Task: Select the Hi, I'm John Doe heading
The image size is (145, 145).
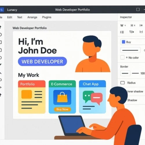Action: click(37, 46)
